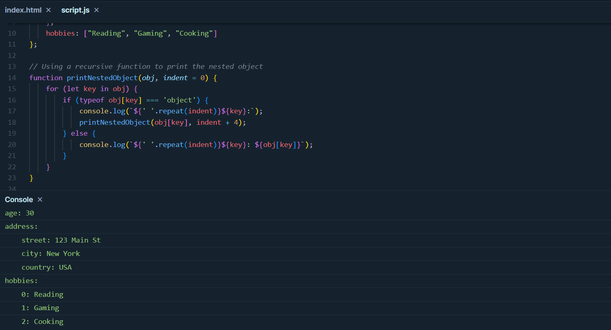Click line number 10 in the gutter
611x330 pixels.
click(x=12, y=33)
